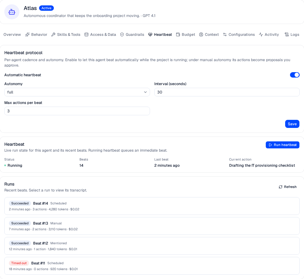Select the active Heartbeat tab
This screenshot has height=279, width=304.
click(x=160, y=34)
